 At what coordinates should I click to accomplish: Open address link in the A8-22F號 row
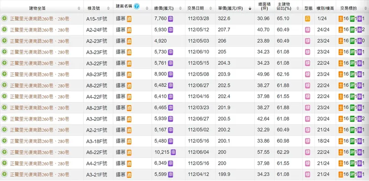(x=39, y=85)
